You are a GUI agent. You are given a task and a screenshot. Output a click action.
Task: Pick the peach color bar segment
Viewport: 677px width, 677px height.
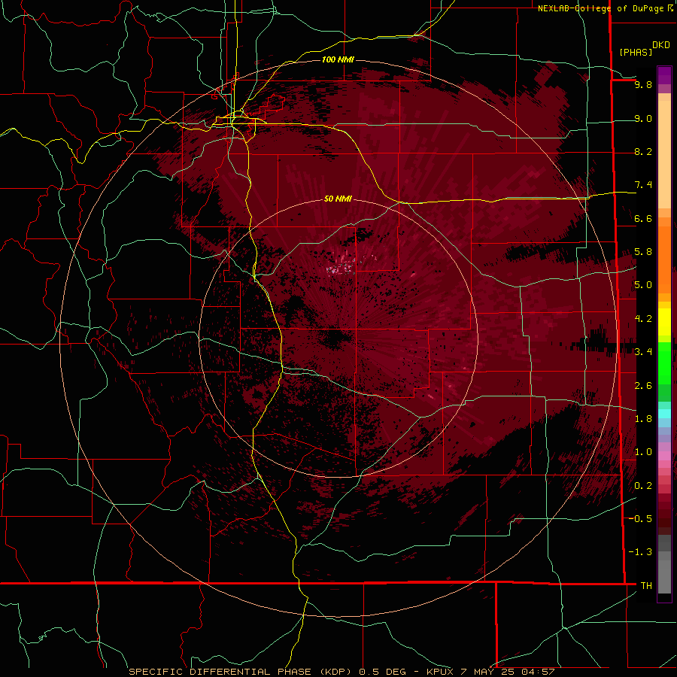click(664, 154)
